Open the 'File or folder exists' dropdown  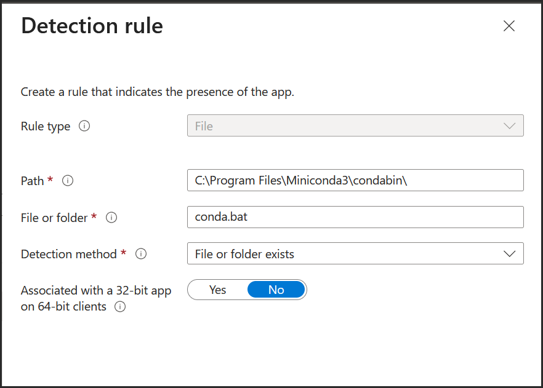click(345, 254)
